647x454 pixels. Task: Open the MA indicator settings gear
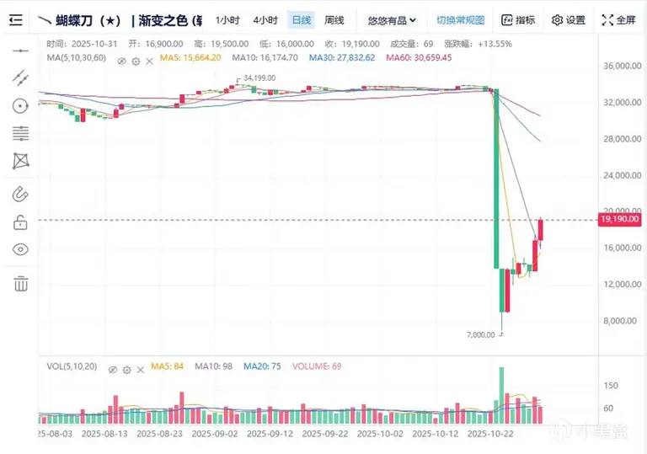pyautogui.click(x=136, y=61)
